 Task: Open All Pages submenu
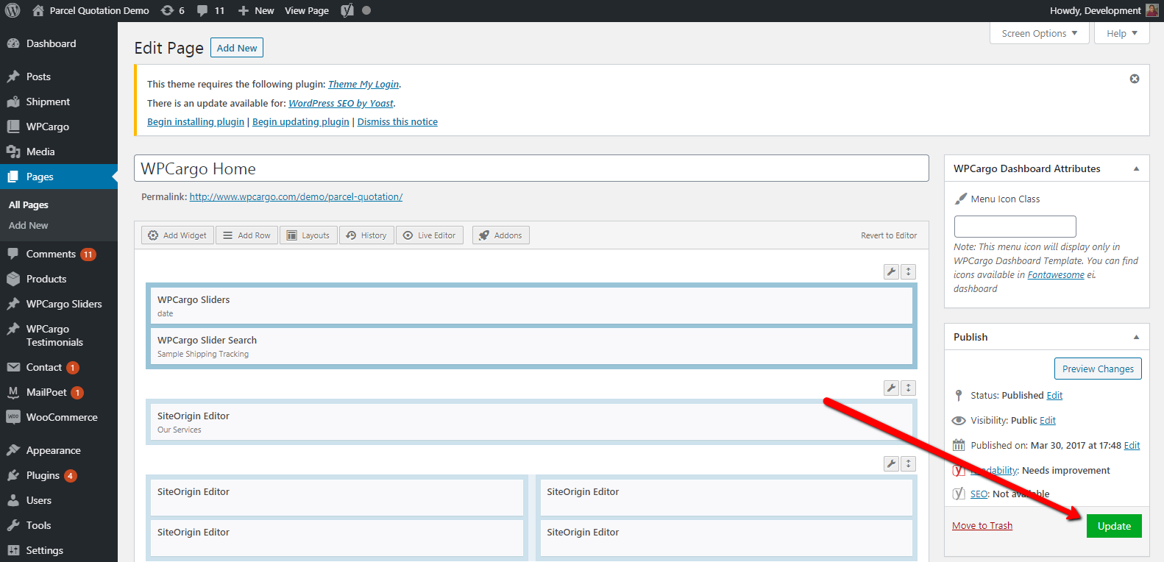(x=29, y=204)
